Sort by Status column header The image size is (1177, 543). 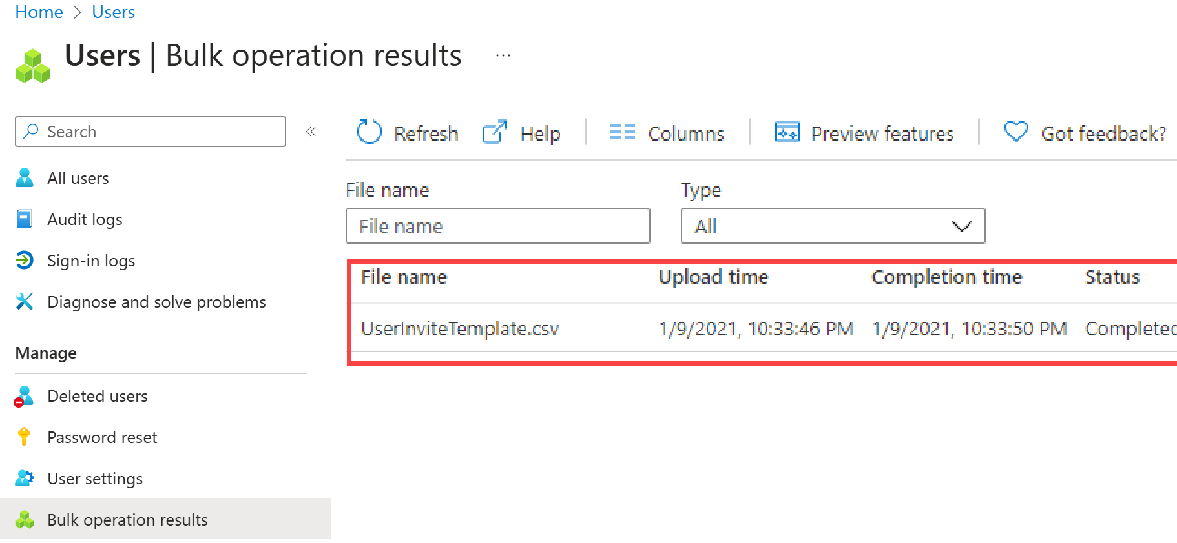point(1112,277)
